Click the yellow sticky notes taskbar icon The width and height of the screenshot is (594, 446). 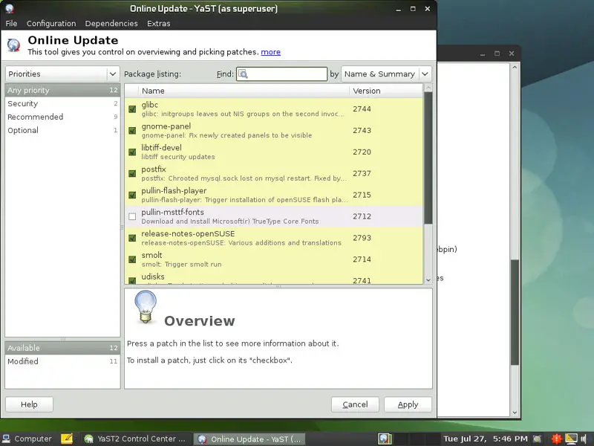pyautogui.click(x=67, y=439)
